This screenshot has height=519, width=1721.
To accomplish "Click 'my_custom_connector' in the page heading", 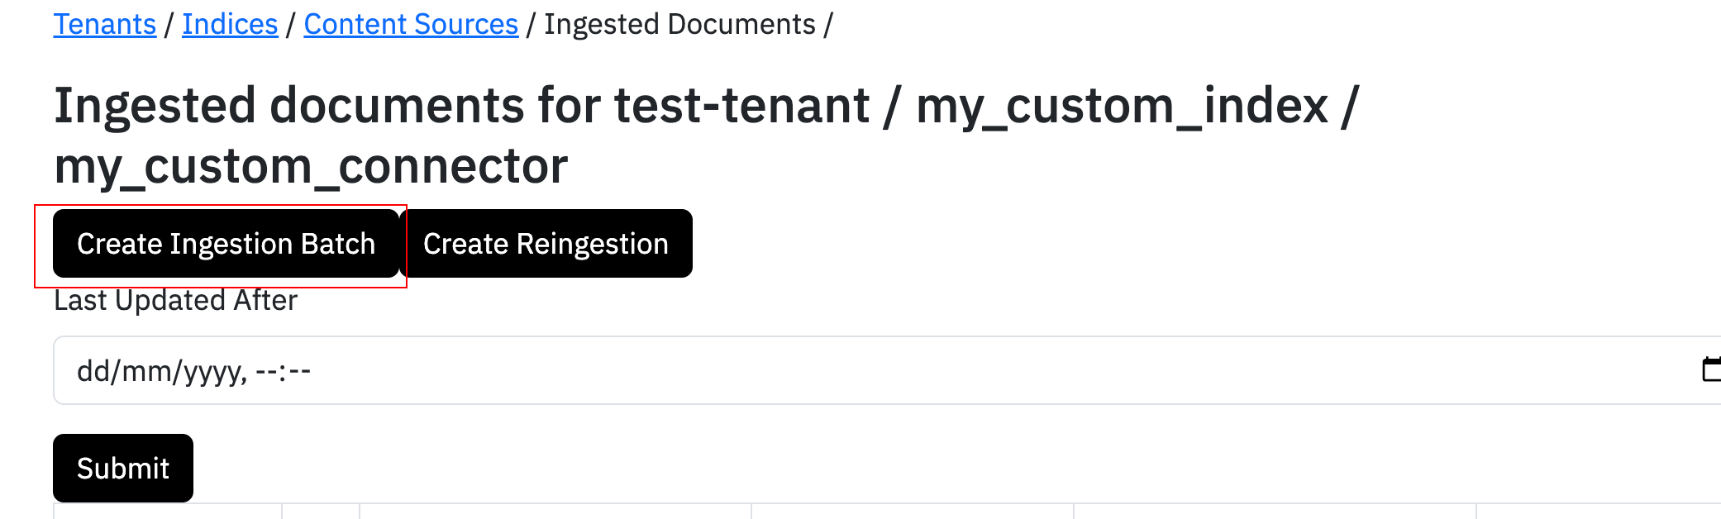I will pos(311,166).
